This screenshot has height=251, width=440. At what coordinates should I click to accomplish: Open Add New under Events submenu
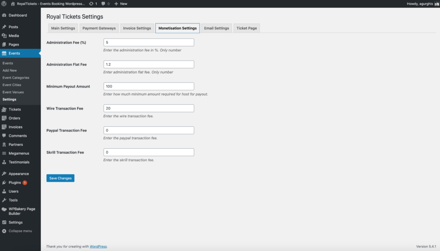click(9, 70)
